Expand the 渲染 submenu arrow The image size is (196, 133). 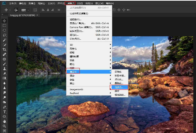click(110, 75)
